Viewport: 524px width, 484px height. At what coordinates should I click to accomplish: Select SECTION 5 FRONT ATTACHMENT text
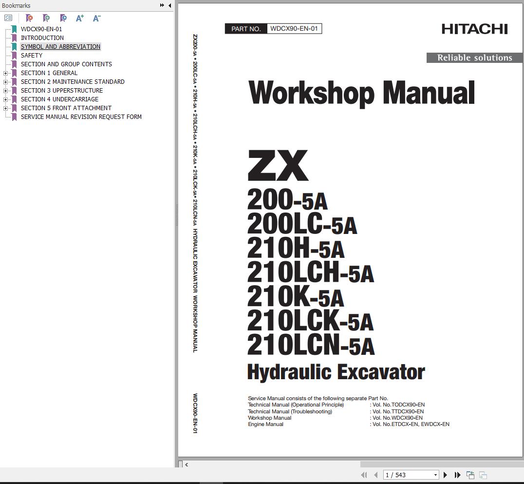pos(66,108)
